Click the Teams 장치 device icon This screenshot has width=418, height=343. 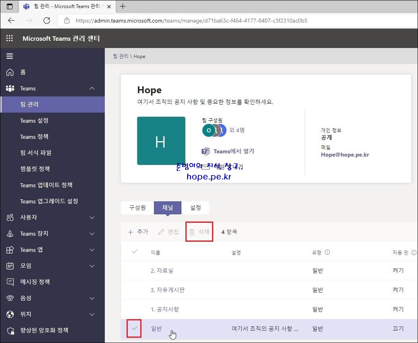[10, 234]
